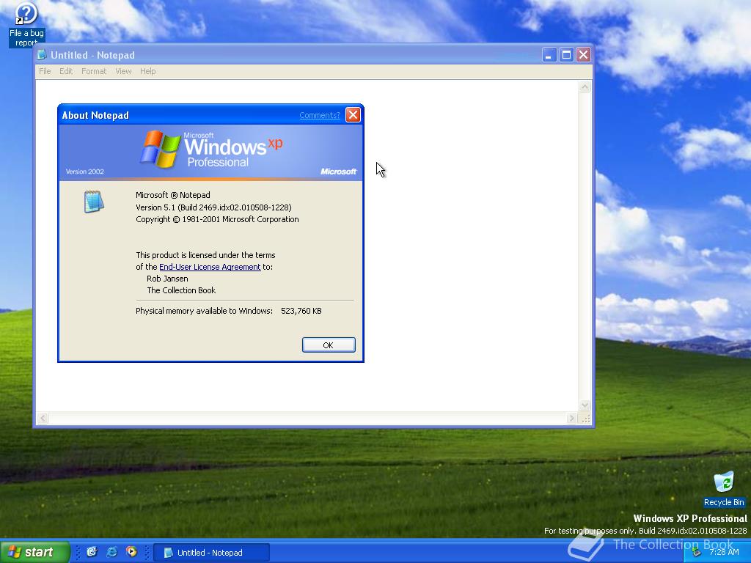The height and width of the screenshot is (563, 751).
Task: Open the Edit menu in Notepad
Action: point(66,71)
